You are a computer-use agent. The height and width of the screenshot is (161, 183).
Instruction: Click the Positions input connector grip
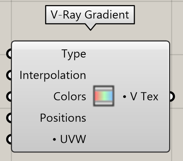click(9, 118)
